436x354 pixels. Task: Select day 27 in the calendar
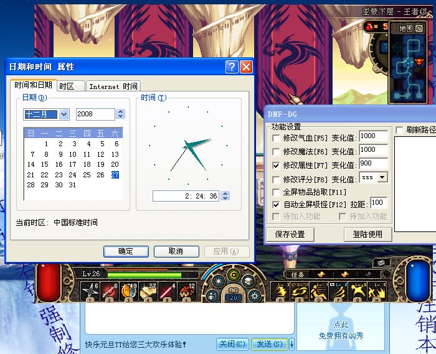[x=115, y=175]
